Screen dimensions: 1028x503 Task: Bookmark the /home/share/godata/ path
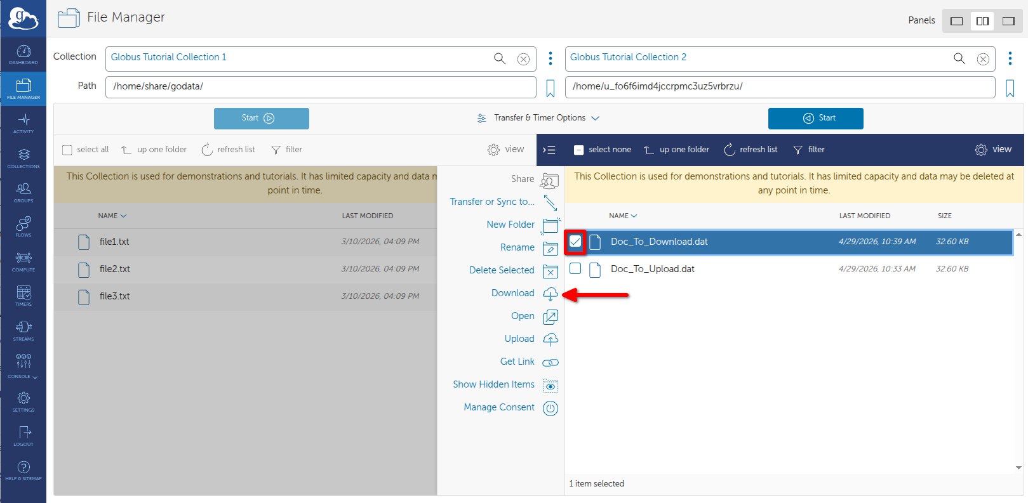tap(551, 88)
